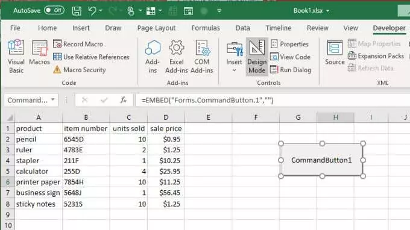Select the '$56.45' sale price cell
This screenshot has height=230, width=410.
click(x=166, y=193)
